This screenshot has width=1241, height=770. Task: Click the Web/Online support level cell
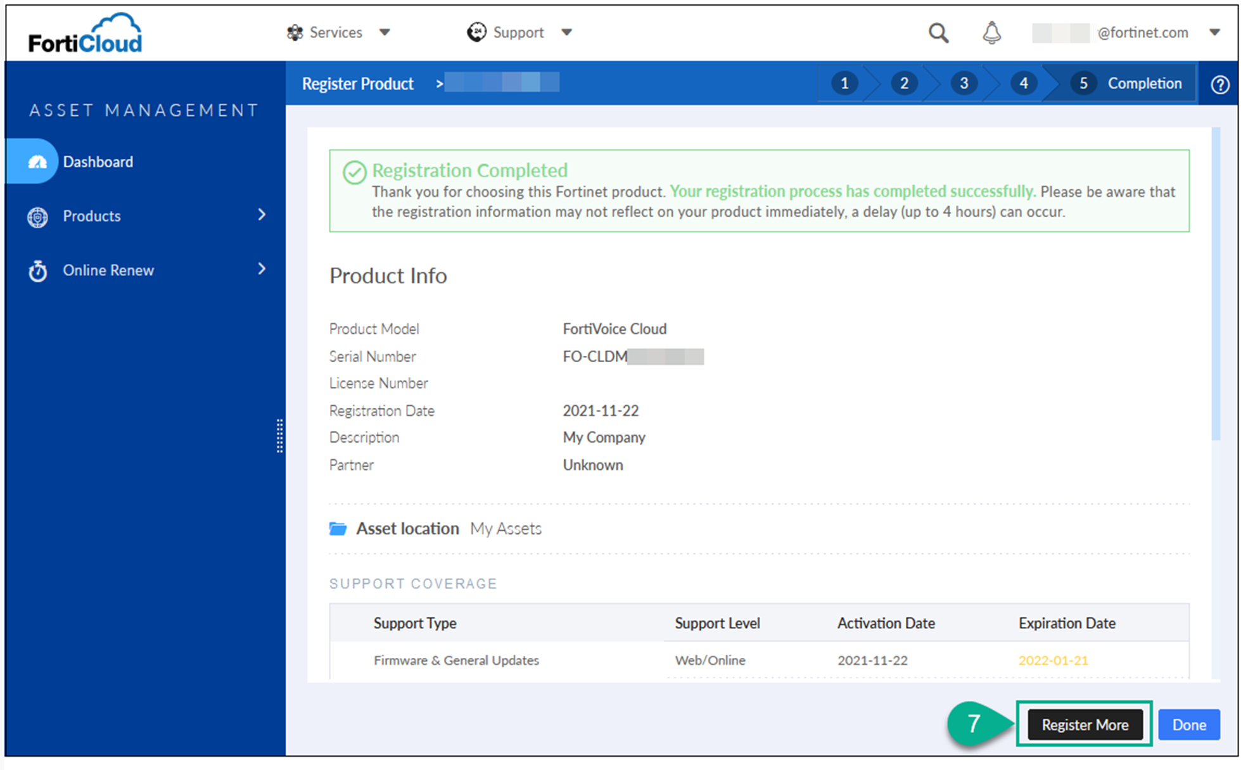710,660
